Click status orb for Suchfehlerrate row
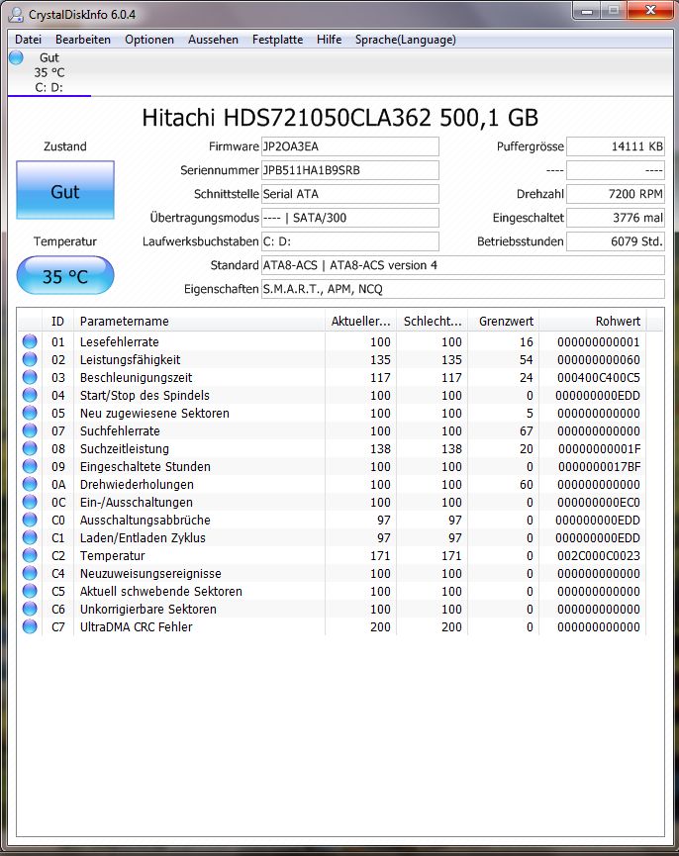Image resolution: width=679 pixels, height=856 pixels. pyautogui.click(x=30, y=430)
